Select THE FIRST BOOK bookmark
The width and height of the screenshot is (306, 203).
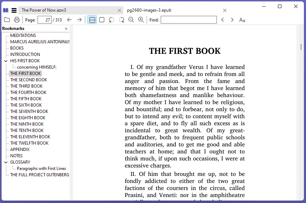pyautogui.click(x=26, y=73)
